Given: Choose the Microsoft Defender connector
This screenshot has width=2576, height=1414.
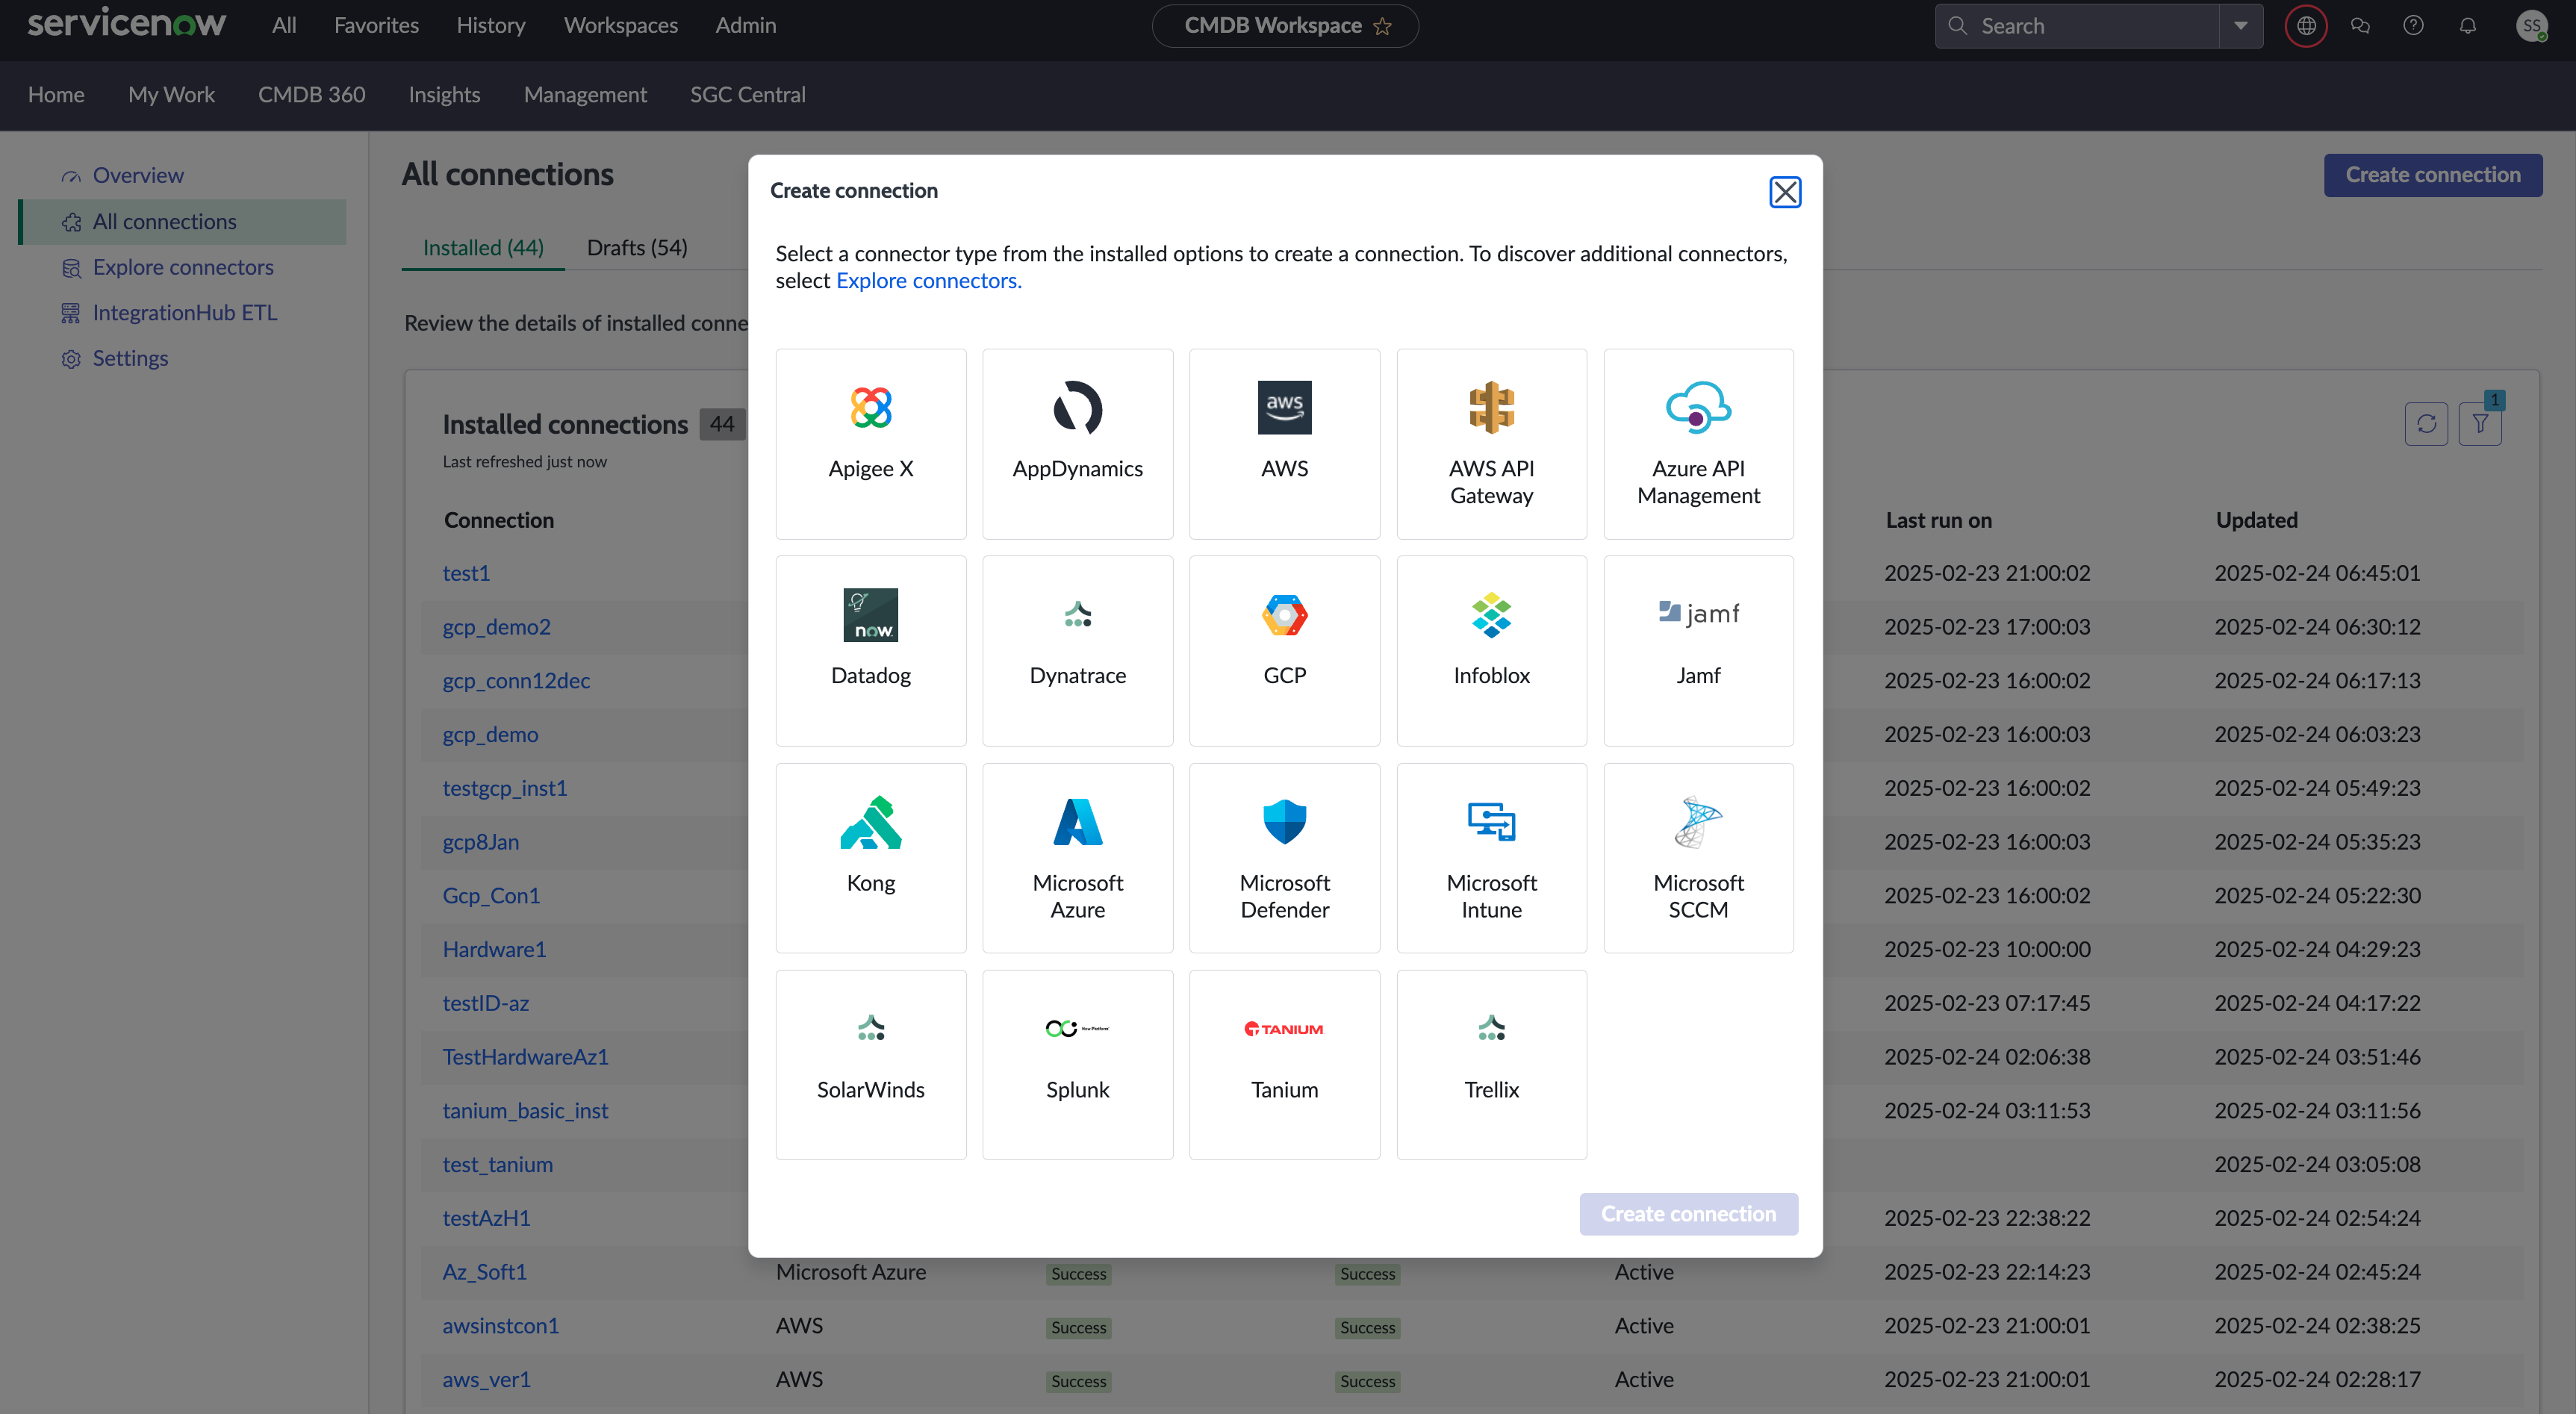Looking at the screenshot, I should tap(1284, 858).
